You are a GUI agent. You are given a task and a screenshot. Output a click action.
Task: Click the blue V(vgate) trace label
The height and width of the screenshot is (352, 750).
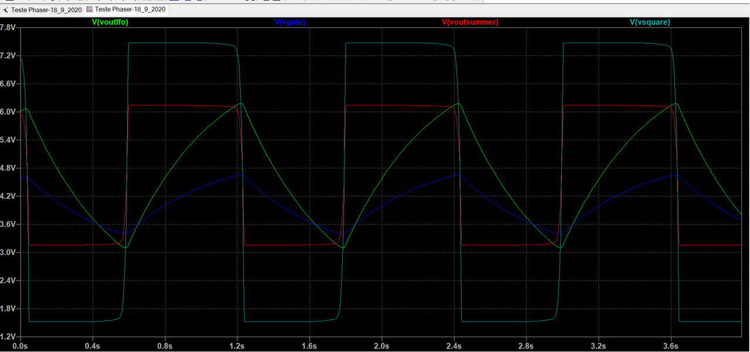pos(290,22)
